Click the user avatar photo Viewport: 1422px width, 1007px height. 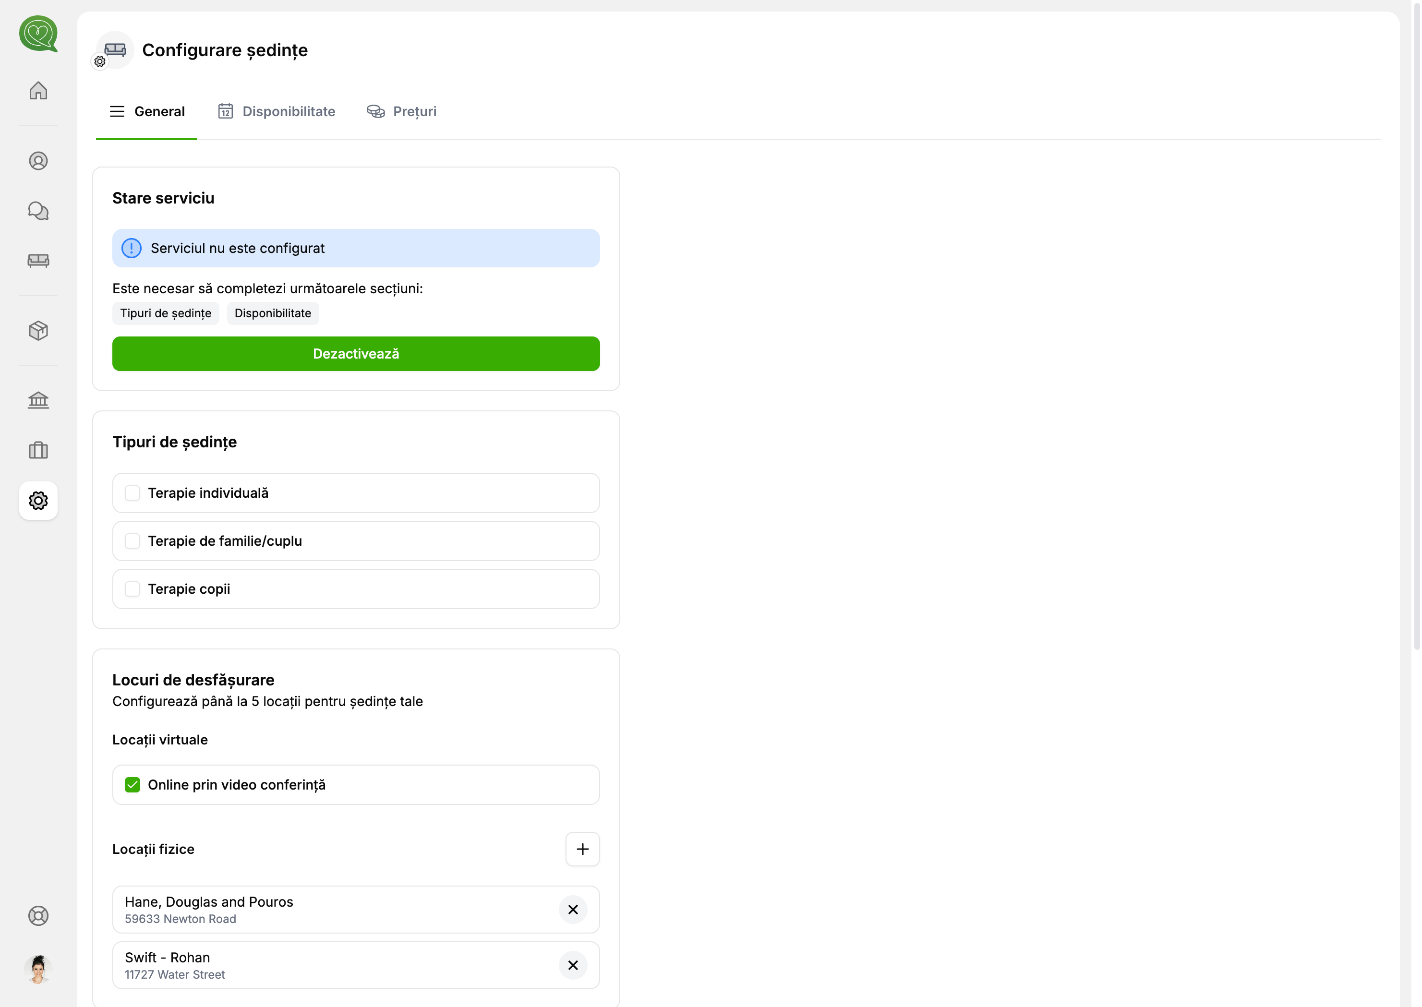tap(38, 969)
